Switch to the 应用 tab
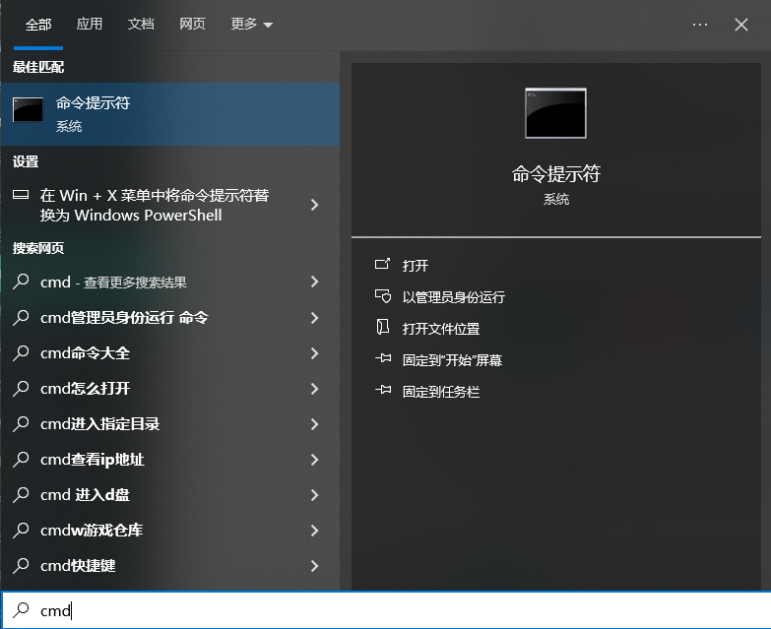 tap(90, 25)
